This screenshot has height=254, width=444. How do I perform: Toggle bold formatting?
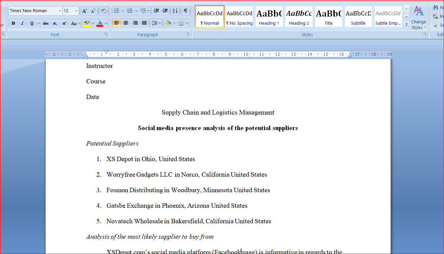click(x=13, y=23)
